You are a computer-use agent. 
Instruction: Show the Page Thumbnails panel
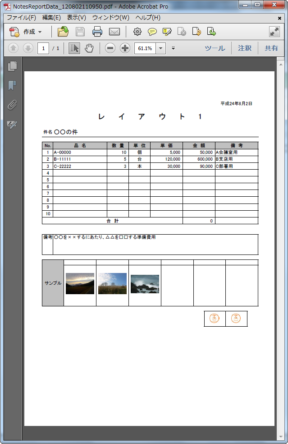coord(13,66)
